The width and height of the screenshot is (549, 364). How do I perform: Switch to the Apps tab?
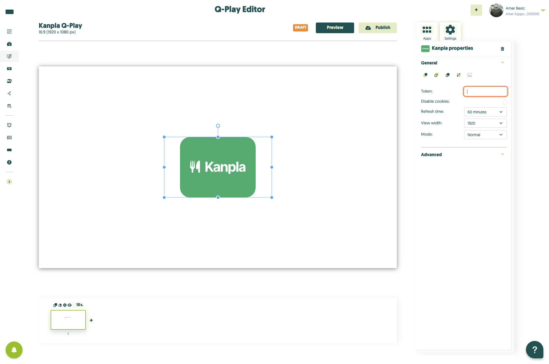(427, 32)
